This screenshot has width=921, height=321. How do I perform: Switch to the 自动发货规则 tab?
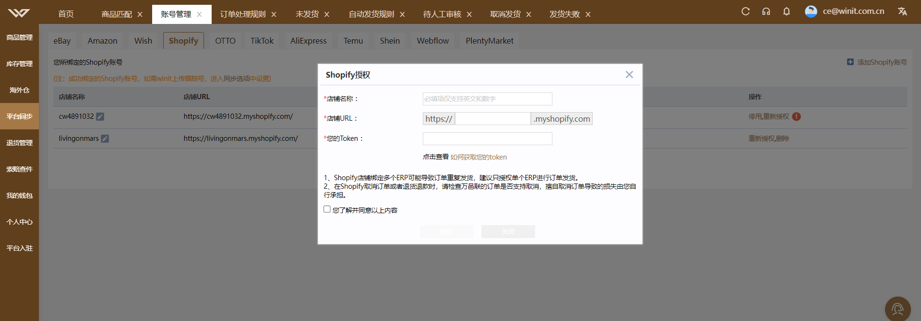click(x=371, y=14)
